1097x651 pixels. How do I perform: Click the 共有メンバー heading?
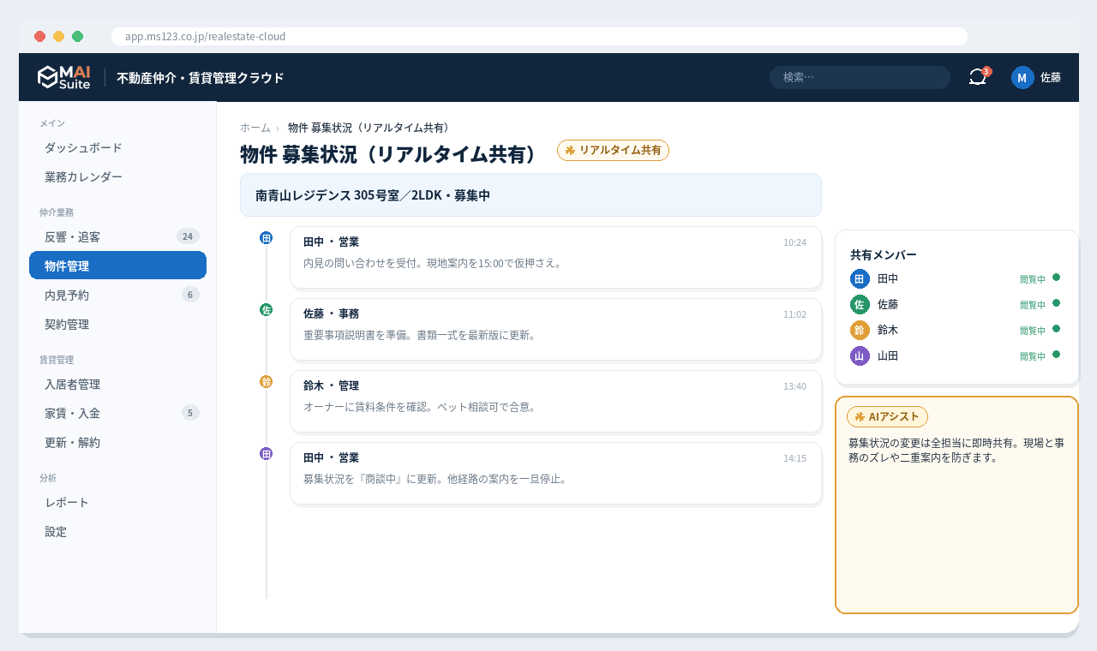[x=884, y=255]
